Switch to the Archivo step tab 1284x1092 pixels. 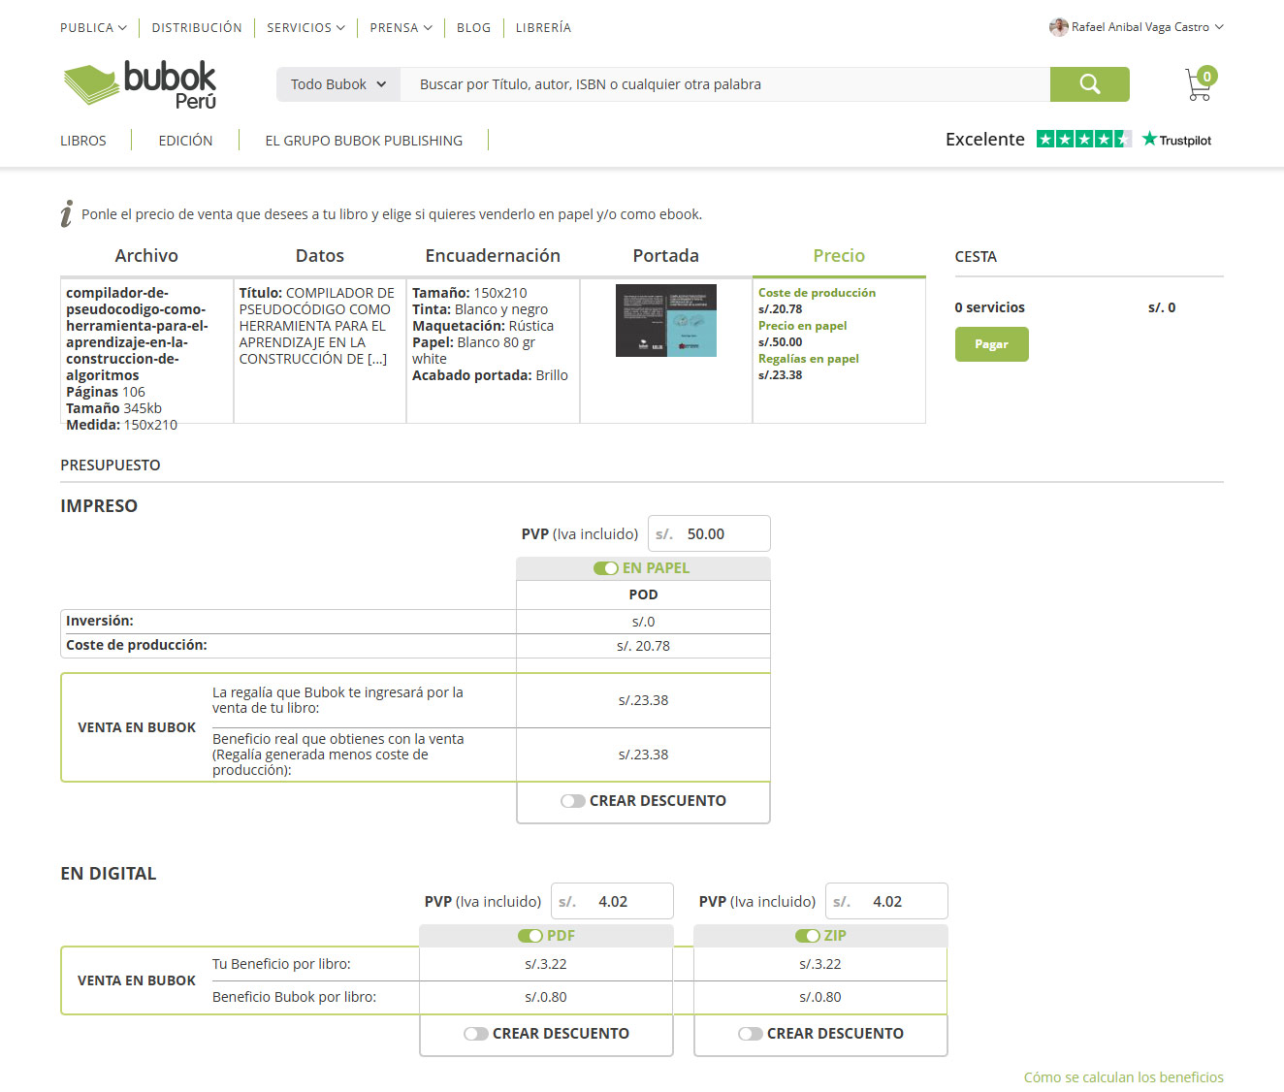click(x=146, y=256)
